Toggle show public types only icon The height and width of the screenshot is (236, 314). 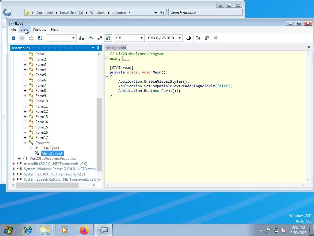100,38
